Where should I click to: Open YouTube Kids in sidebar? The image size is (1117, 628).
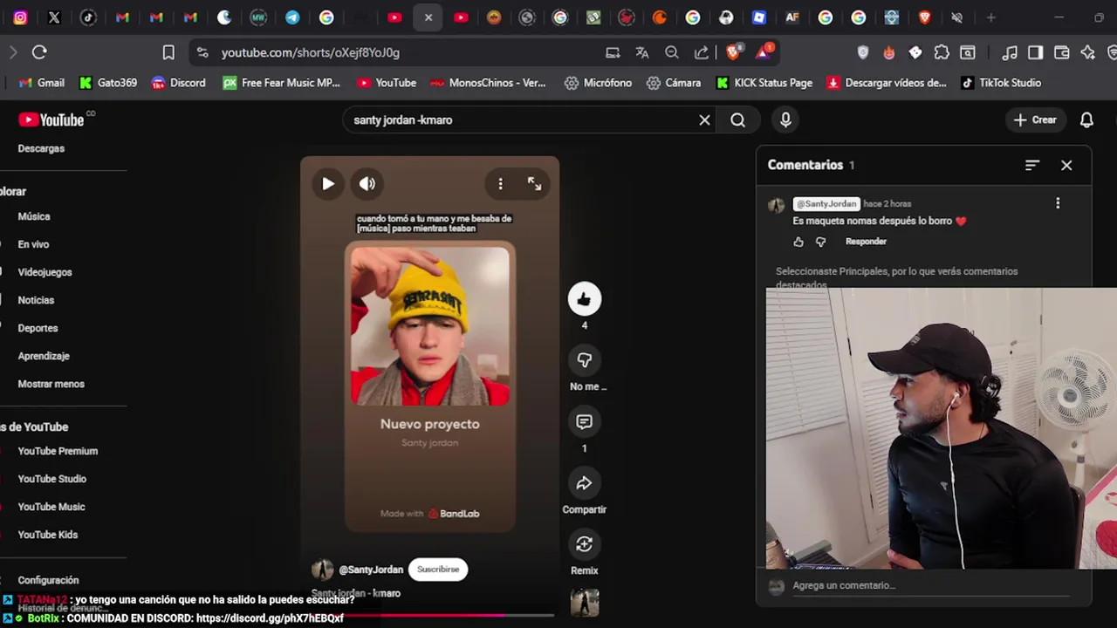[47, 535]
